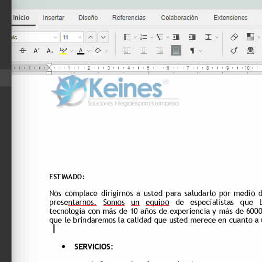Click the underlined word equipo
The width and height of the screenshot is (262, 262).
click(x=157, y=202)
